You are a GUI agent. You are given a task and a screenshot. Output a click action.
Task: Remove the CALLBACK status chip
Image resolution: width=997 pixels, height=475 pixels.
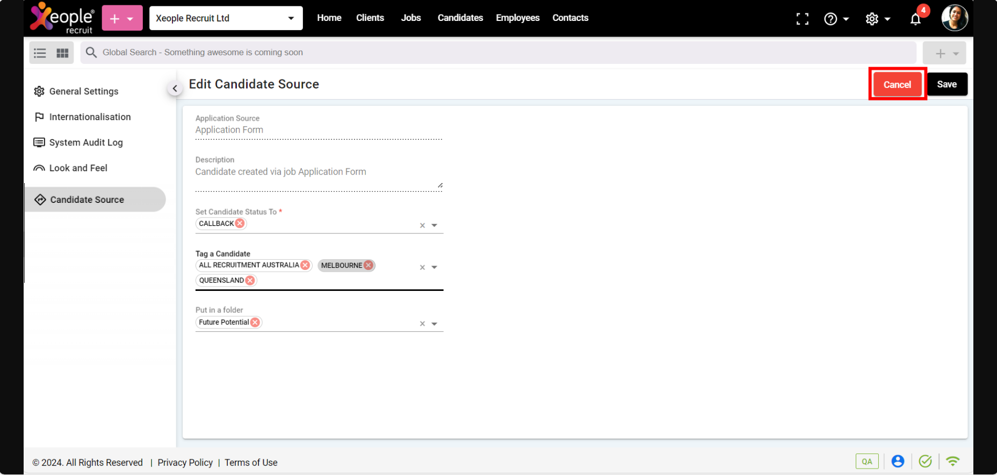tap(240, 223)
